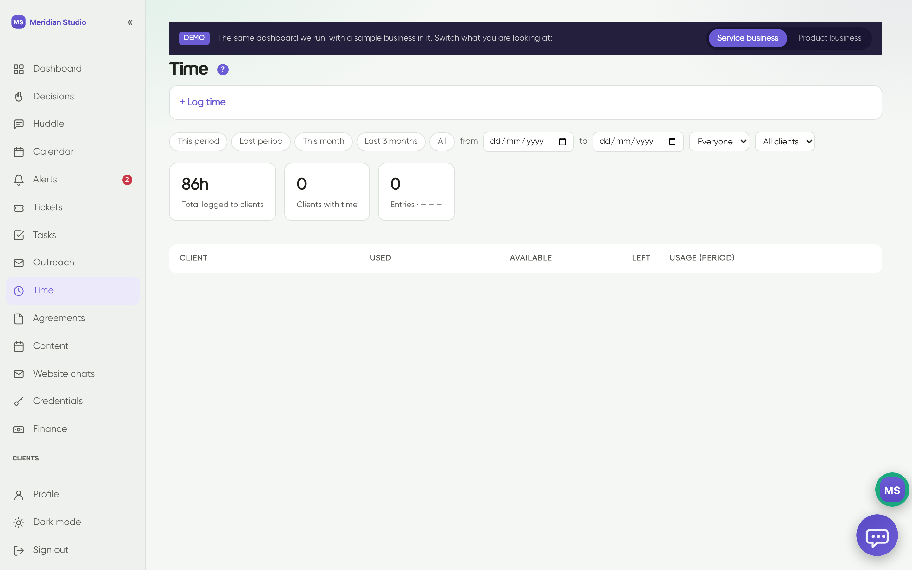Filter by This period
This screenshot has height=570, width=912.
198,141
